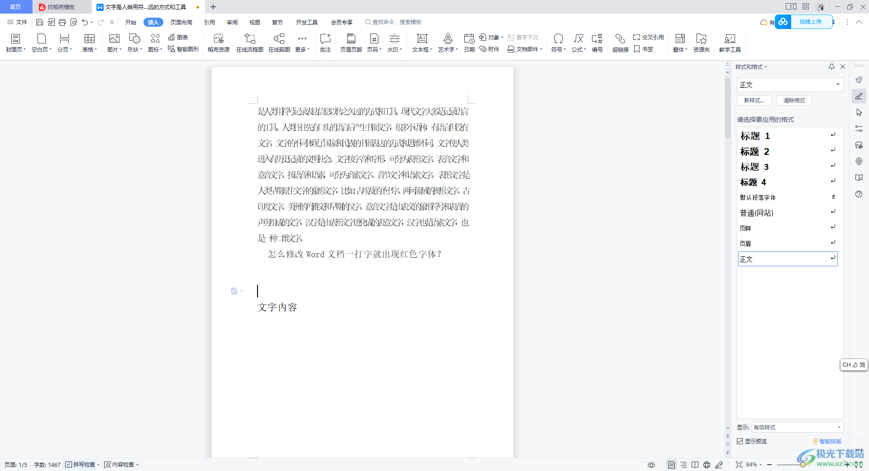Screen dimensions: 869x471
Task: Pin the styles and formatting pane
Action: (x=831, y=67)
